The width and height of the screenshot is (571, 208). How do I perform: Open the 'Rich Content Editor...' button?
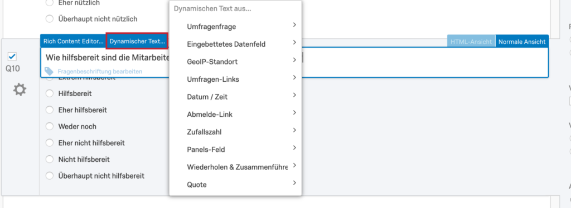[x=73, y=41]
